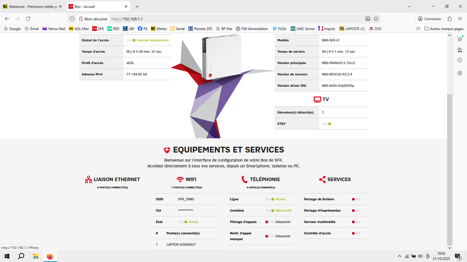The image size is (467, 262).
Task: Bookmark this page with the star icon
Action: [376, 19]
